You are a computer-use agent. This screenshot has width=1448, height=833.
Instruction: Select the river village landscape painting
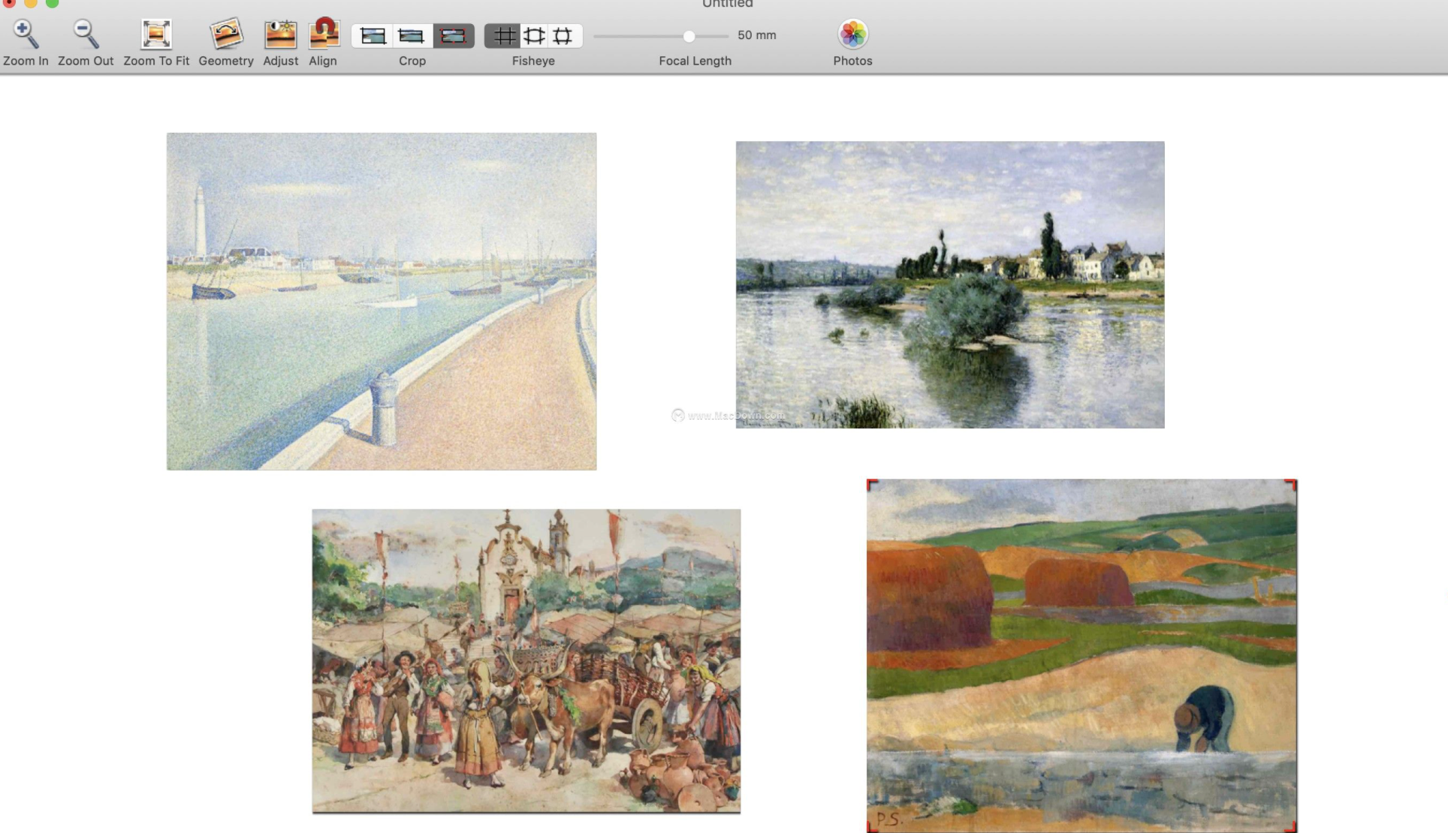[949, 285]
